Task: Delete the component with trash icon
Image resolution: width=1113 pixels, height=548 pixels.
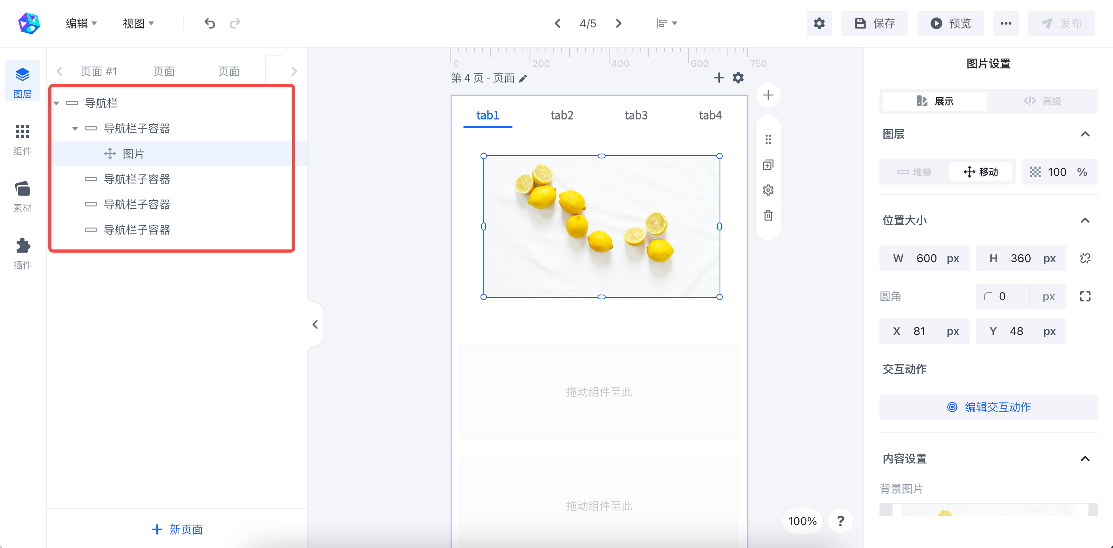Action: 768,215
